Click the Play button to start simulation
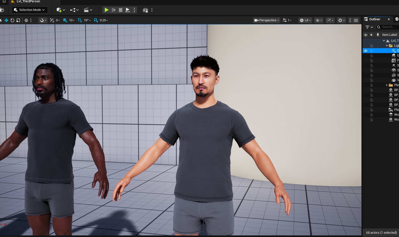This screenshot has height=237, width=399. (106, 10)
